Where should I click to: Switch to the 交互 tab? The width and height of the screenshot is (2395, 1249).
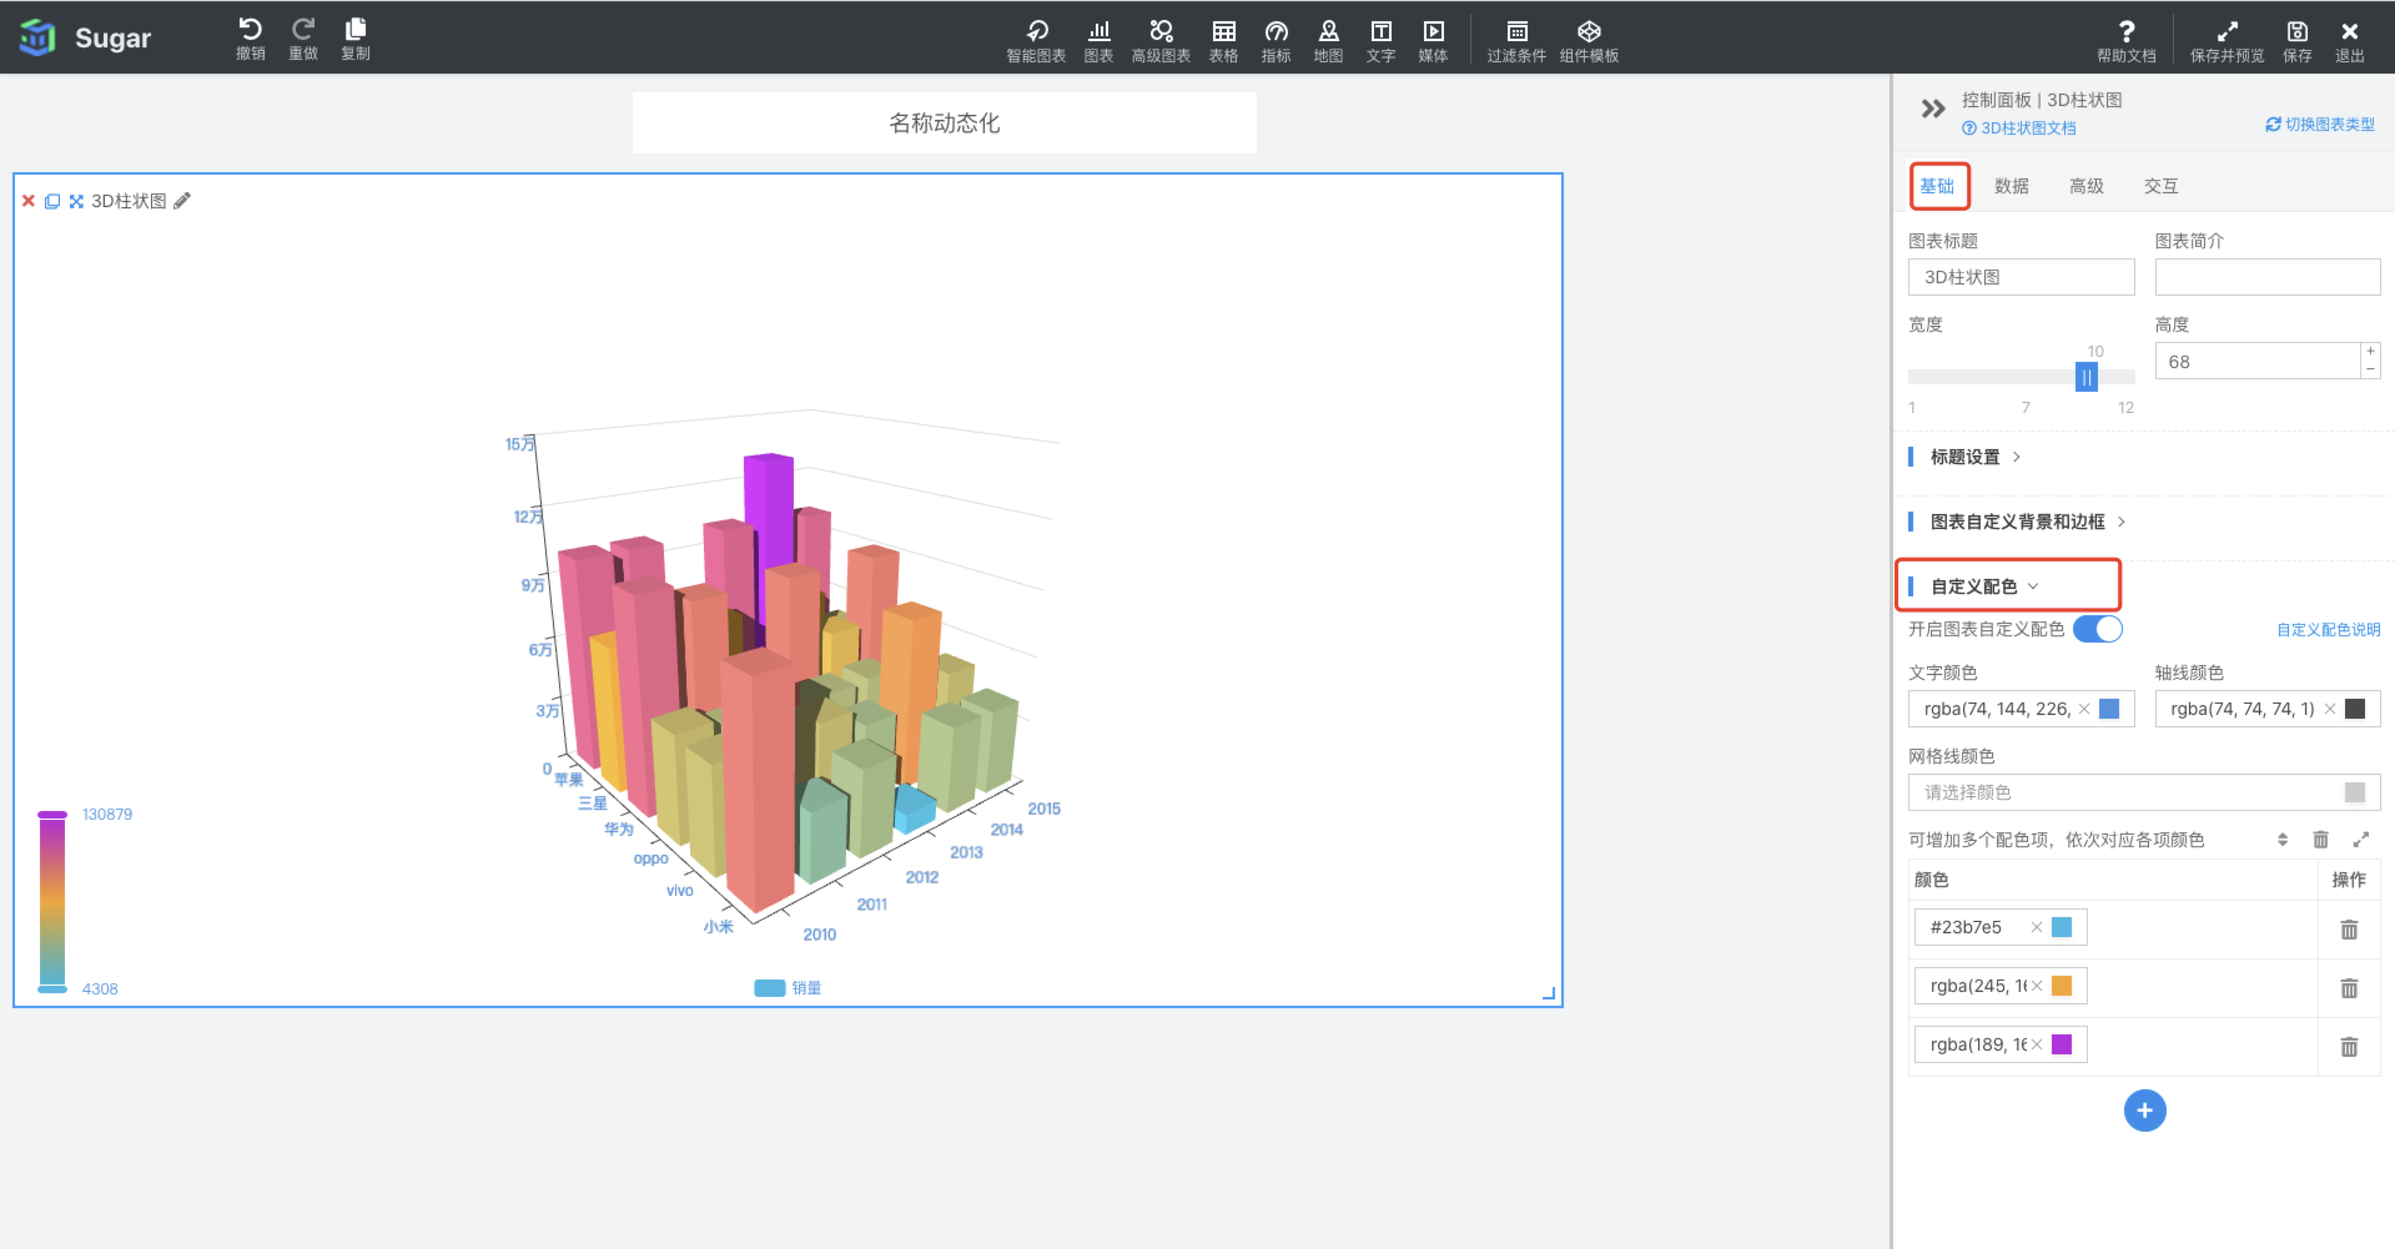pyautogui.click(x=2161, y=186)
